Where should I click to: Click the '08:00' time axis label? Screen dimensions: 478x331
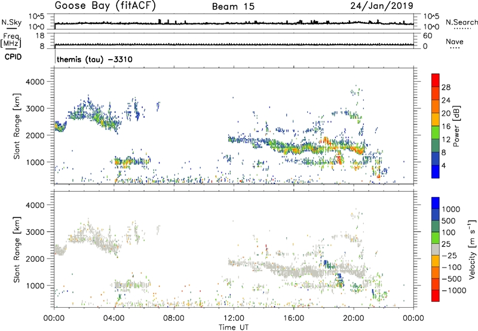[174, 318]
